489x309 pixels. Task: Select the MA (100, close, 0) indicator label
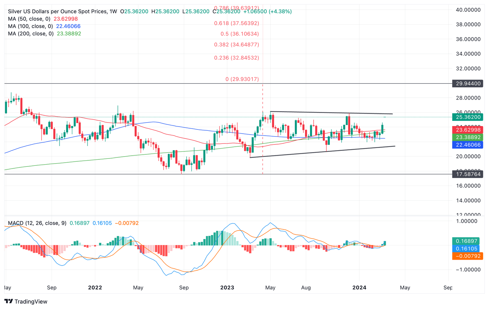(x=31, y=26)
